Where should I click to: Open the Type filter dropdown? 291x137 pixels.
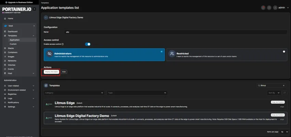pyautogui.click(x=137, y=93)
